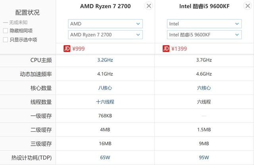254x165 pixels.
Task: Remove Intel 酷睿i5 9600KF from comparison
Action: click(x=247, y=6)
